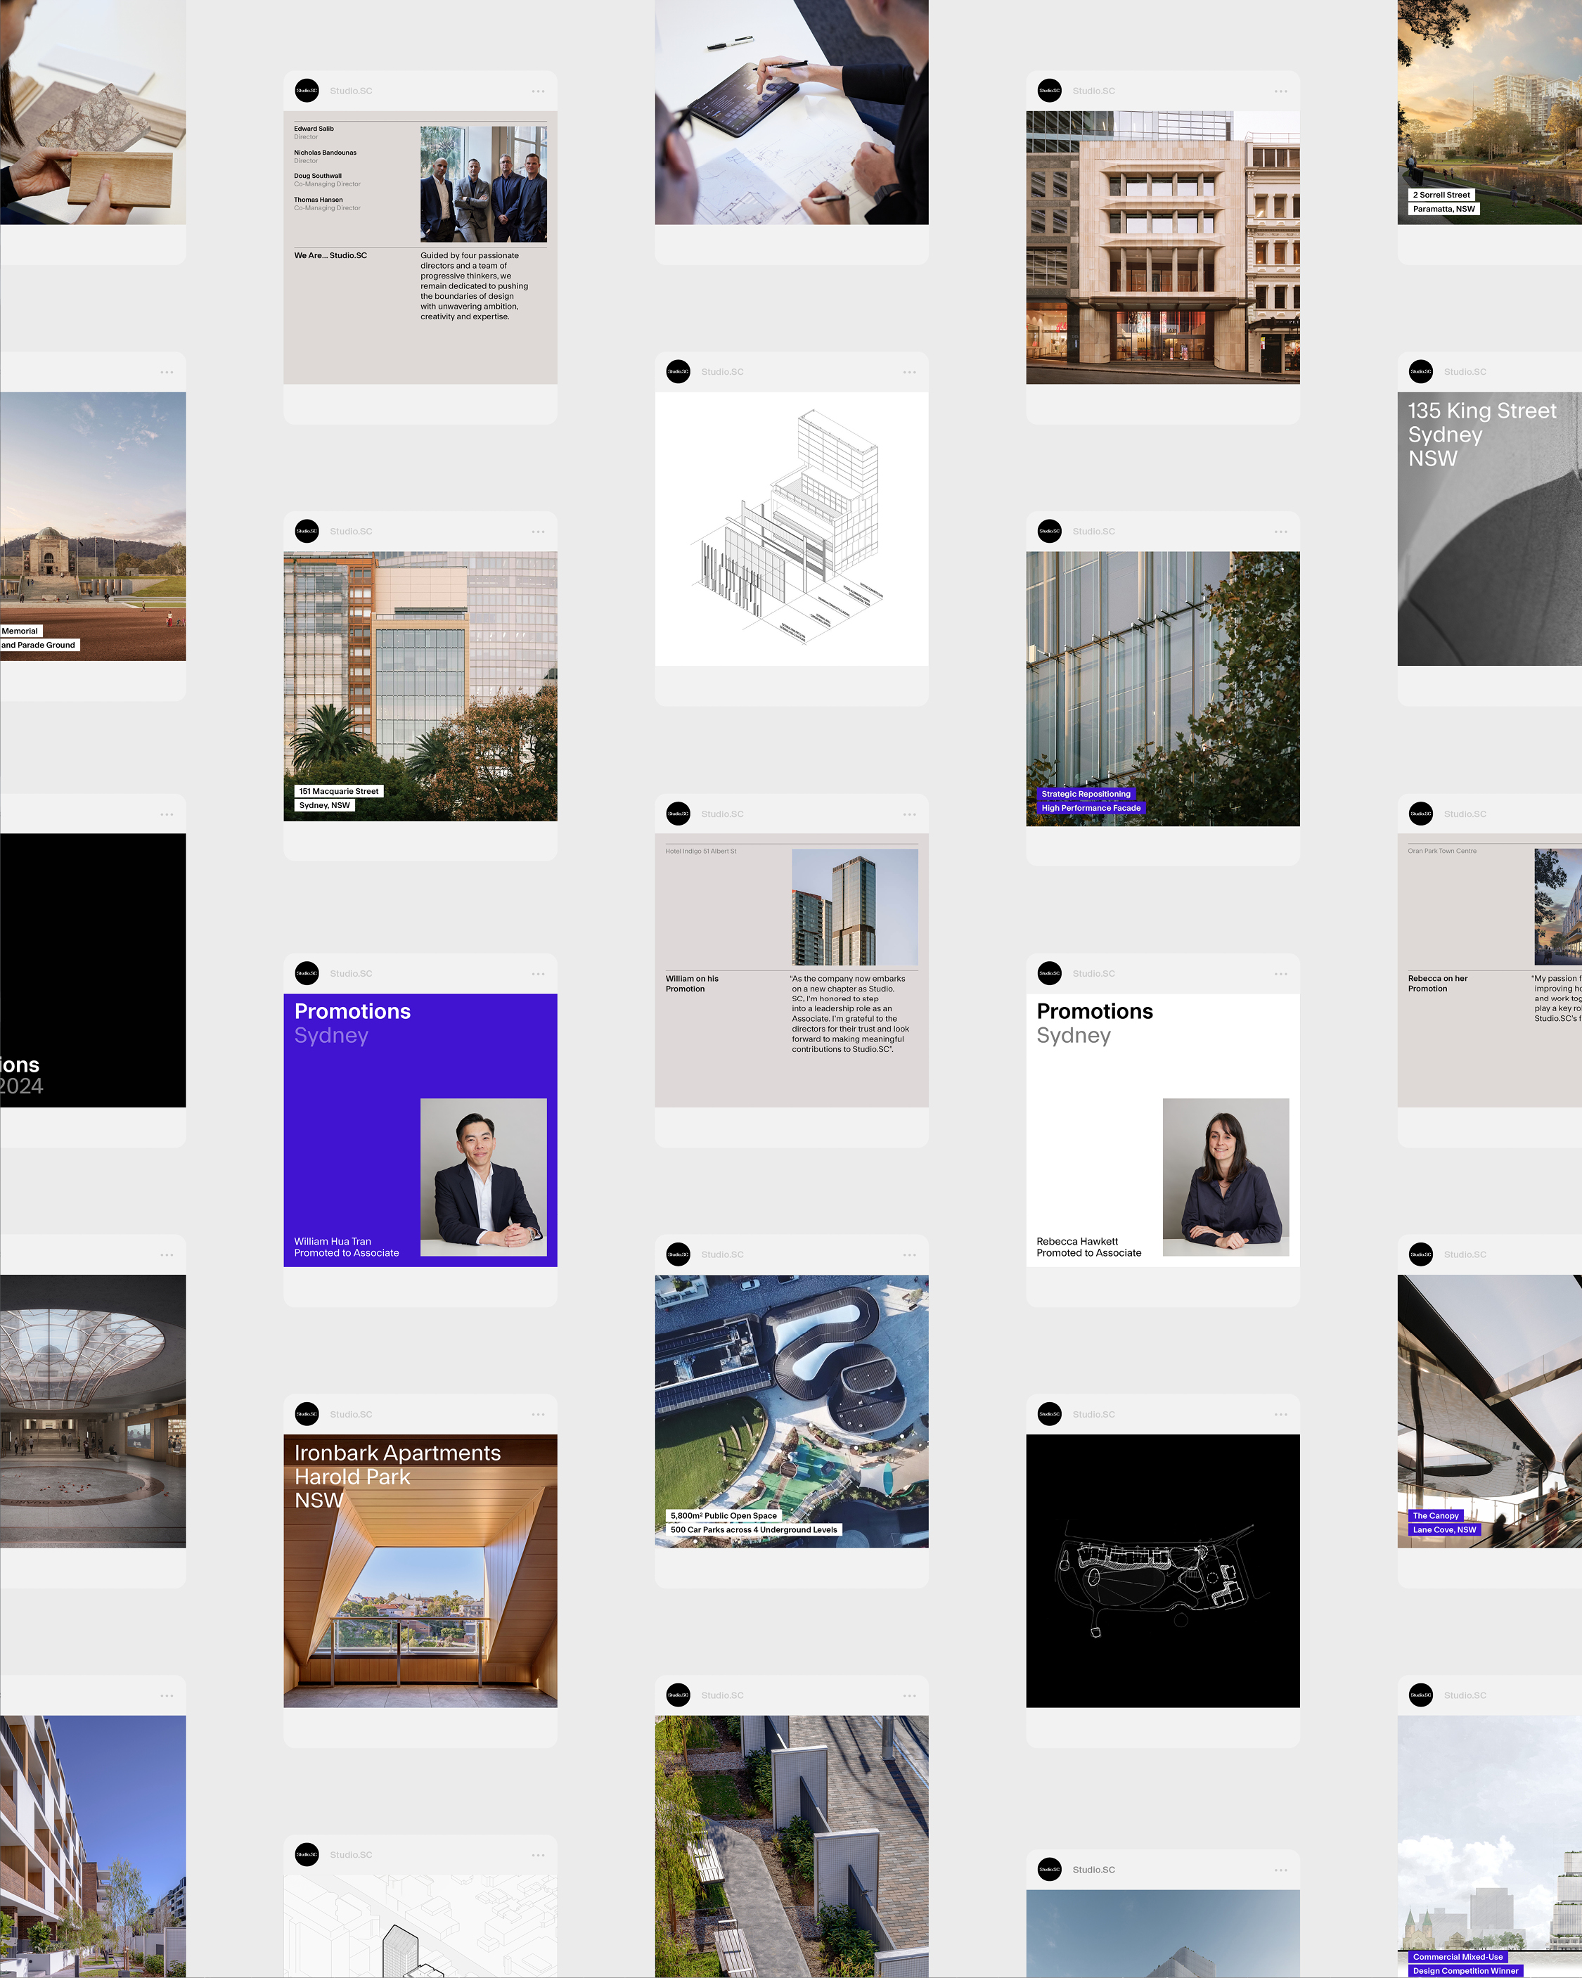Screen dimensions: 1582x1978
Task: Open Rebecca Hawkett portrait photo
Action: click(x=1225, y=1176)
